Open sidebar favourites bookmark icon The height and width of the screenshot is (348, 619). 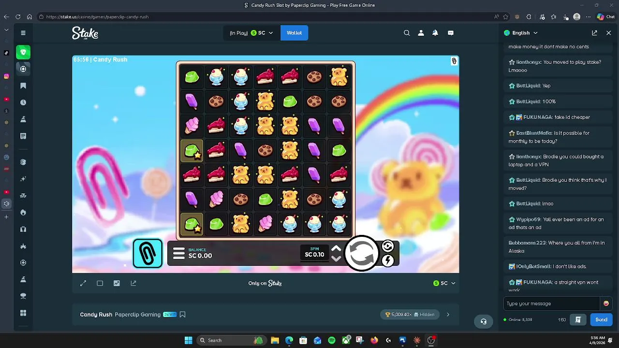(23, 86)
